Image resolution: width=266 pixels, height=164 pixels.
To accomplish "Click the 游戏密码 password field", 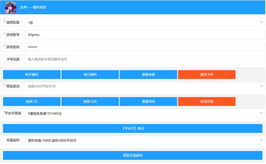I will [145, 47].
